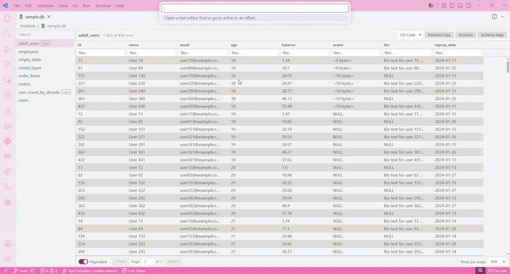
Task: Open the Search view in activity bar
Action: 8,34
